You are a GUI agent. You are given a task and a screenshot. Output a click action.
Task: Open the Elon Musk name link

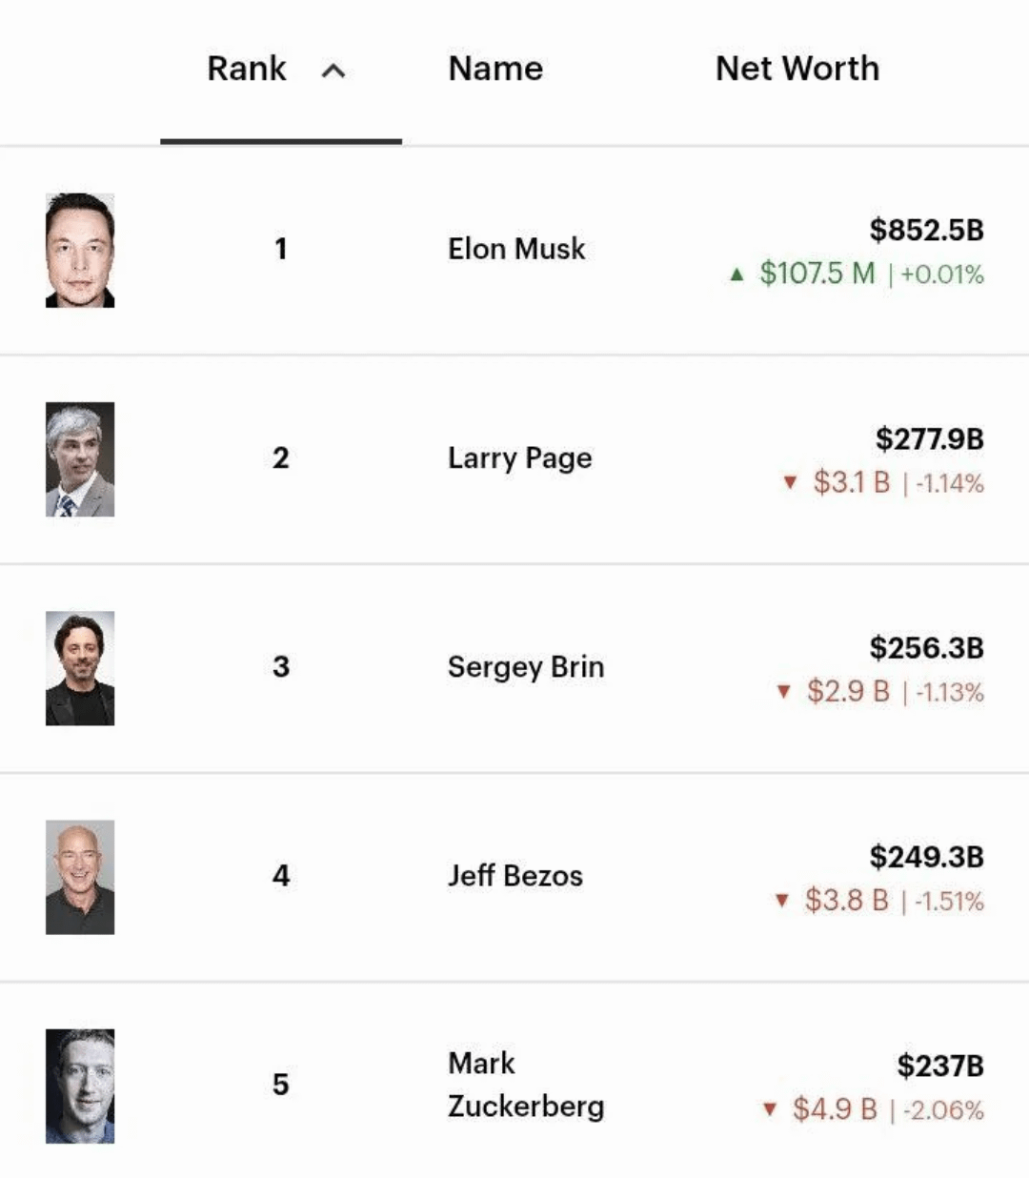516,249
